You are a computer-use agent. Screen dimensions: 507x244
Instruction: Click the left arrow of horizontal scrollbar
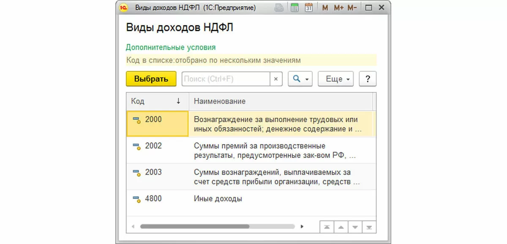click(133, 226)
